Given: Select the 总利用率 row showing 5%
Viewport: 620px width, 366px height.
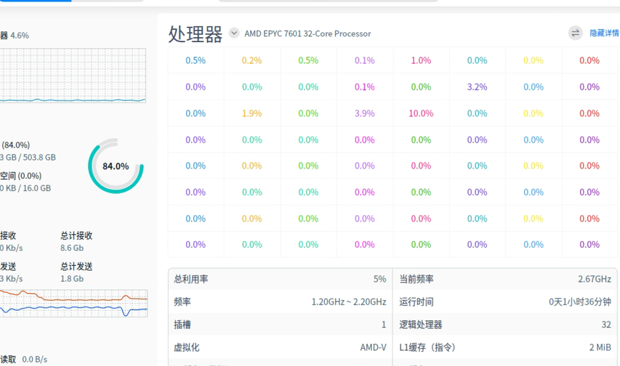Looking at the screenshot, I should [x=278, y=279].
